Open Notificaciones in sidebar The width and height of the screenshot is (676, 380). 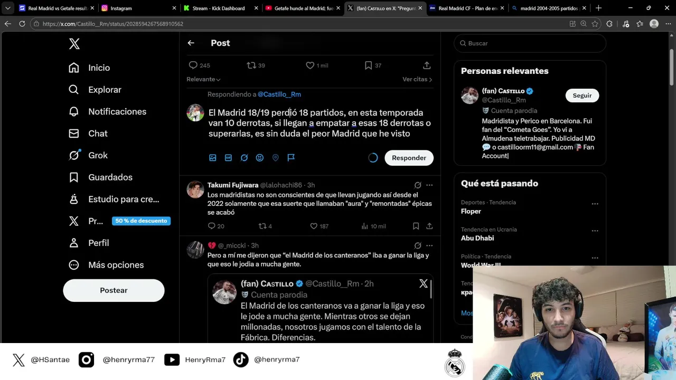[x=107, y=111]
